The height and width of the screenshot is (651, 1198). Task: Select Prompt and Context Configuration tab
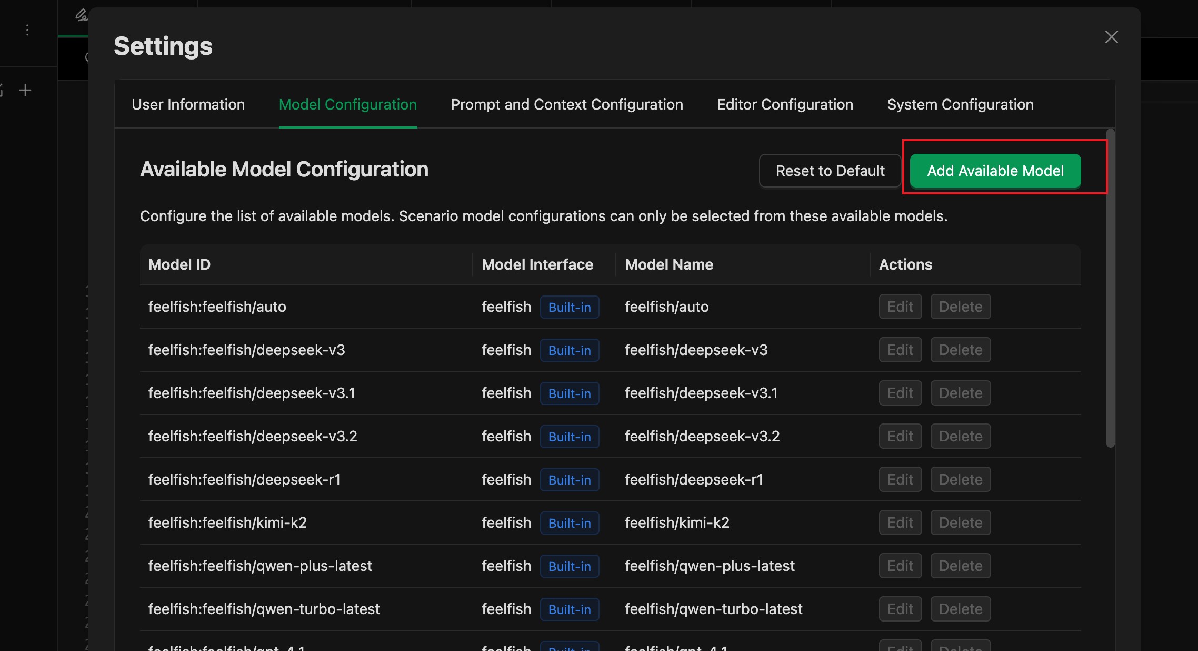(x=566, y=104)
